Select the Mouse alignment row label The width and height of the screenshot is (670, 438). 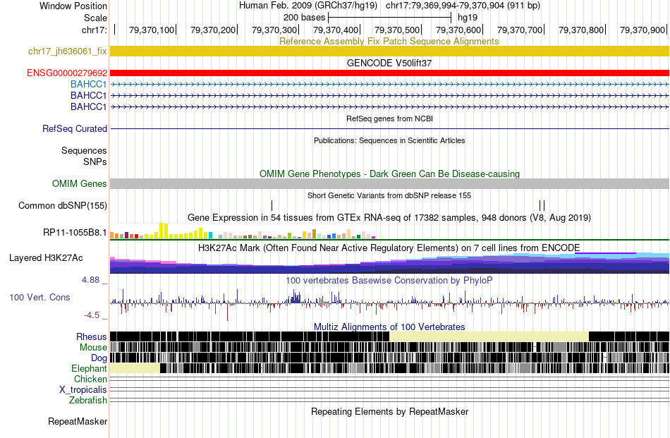93,348
